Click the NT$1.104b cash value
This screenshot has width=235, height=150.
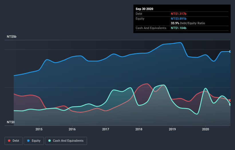pyautogui.click(x=179, y=28)
